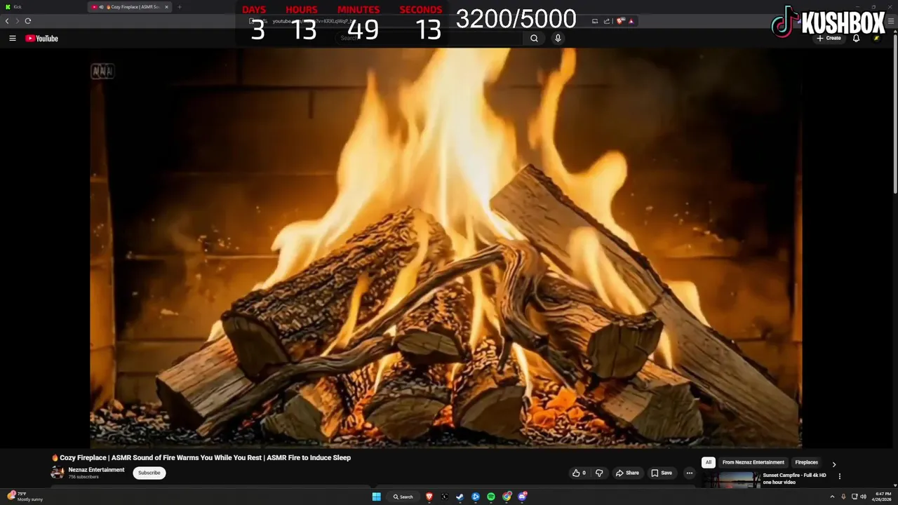Open Brave Rewards triangle icon
Viewport: 898px width, 505px height.
[631, 21]
